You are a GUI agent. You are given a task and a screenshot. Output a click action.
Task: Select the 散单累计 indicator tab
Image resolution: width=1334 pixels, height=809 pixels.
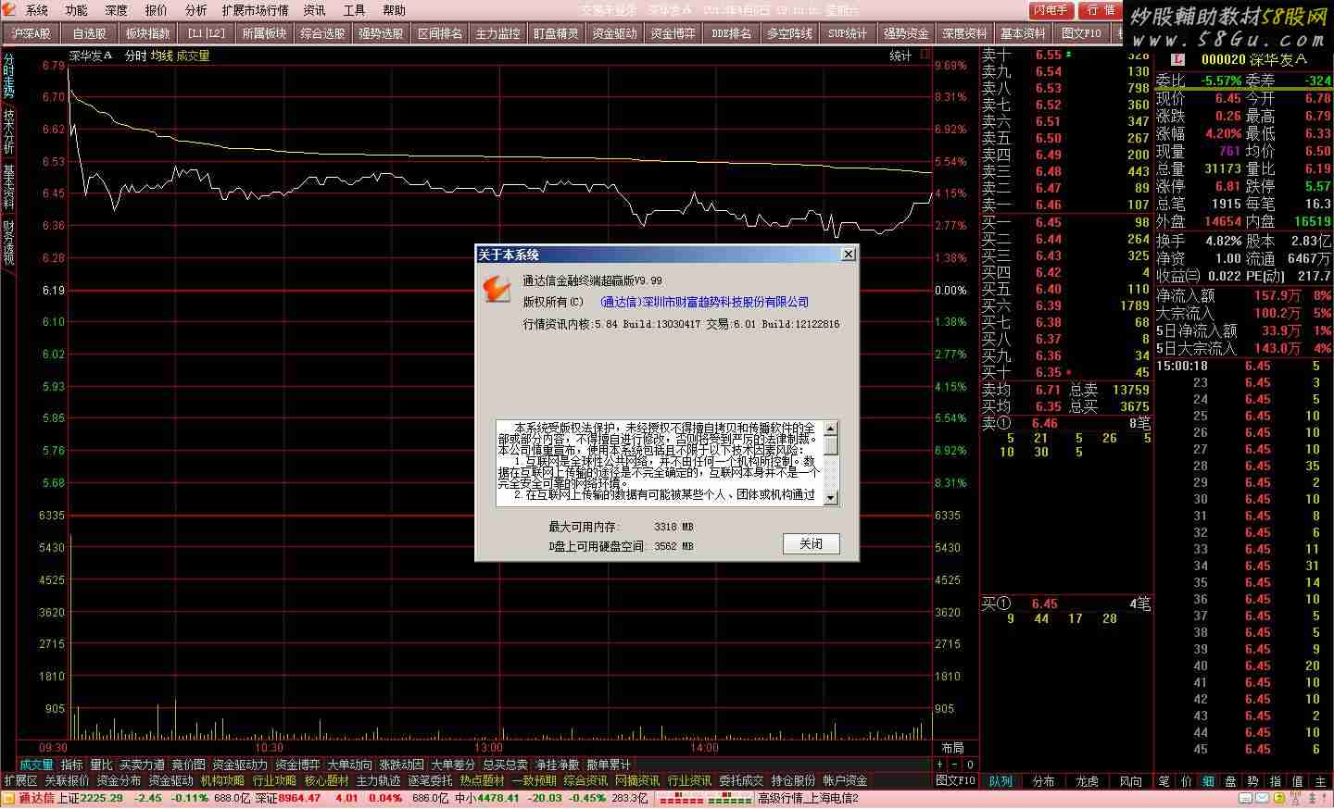click(609, 765)
